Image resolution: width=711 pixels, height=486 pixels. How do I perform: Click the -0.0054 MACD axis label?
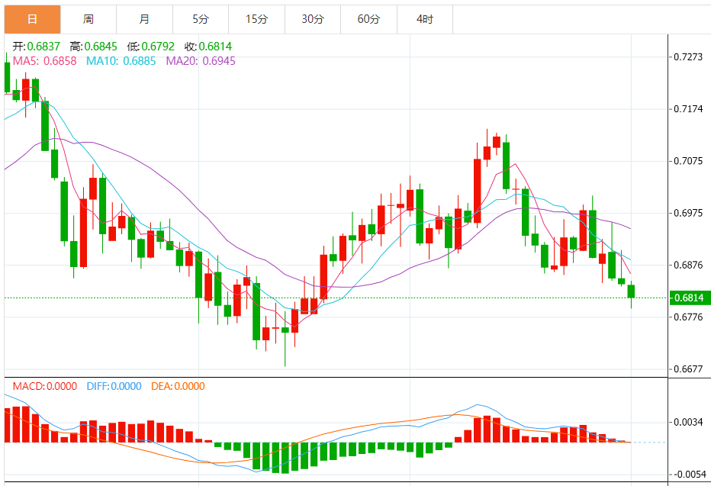click(690, 475)
